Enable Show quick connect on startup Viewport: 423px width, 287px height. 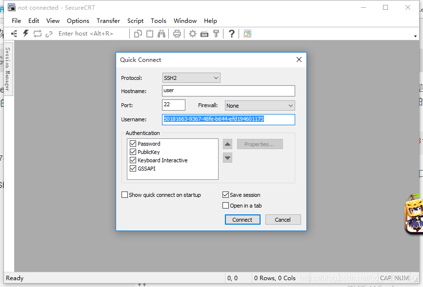pyautogui.click(x=124, y=194)
